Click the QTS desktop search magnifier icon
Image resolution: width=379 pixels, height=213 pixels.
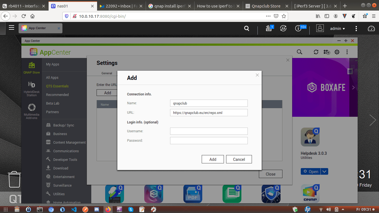tap(246, 28)
